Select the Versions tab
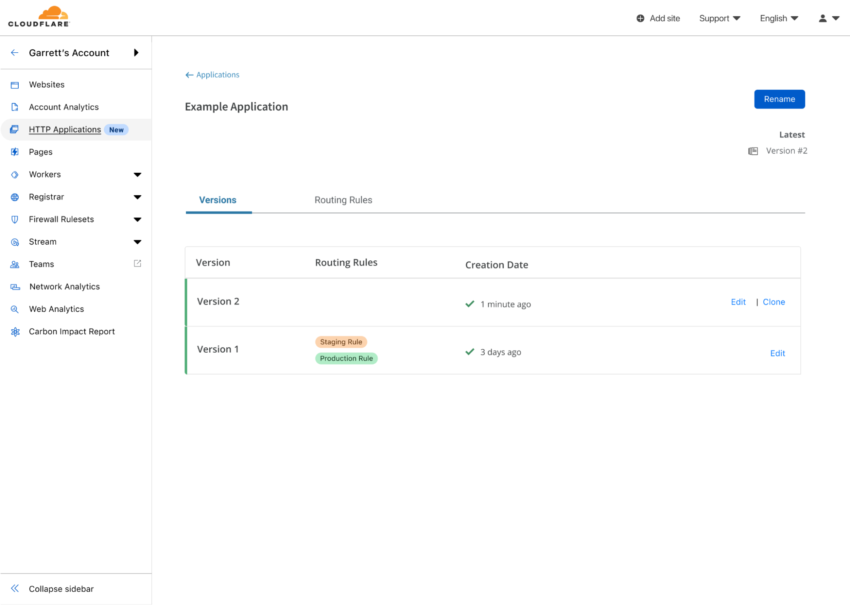 (218, 200)
